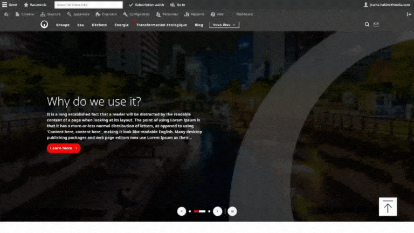Go to previous carousel slide
The height and width of the screenshot is (233, 414).
click(182, 211)
